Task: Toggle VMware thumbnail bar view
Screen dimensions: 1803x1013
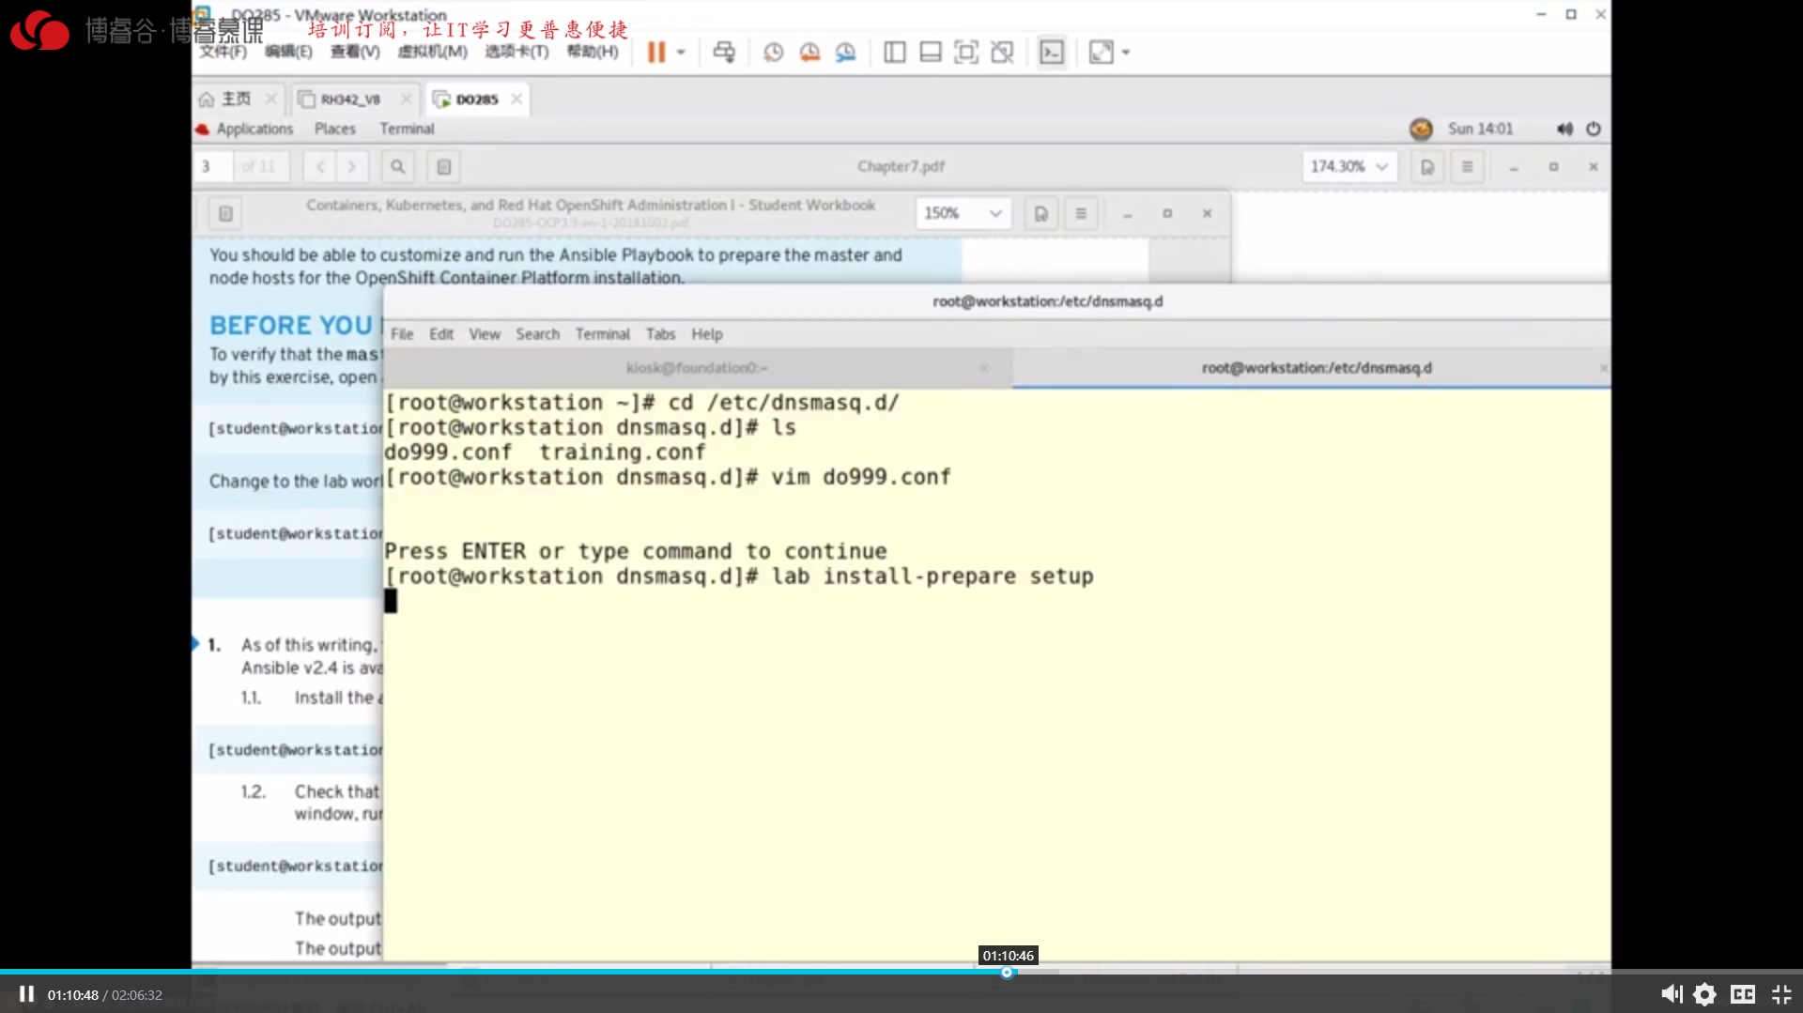Action: (930, 53)
